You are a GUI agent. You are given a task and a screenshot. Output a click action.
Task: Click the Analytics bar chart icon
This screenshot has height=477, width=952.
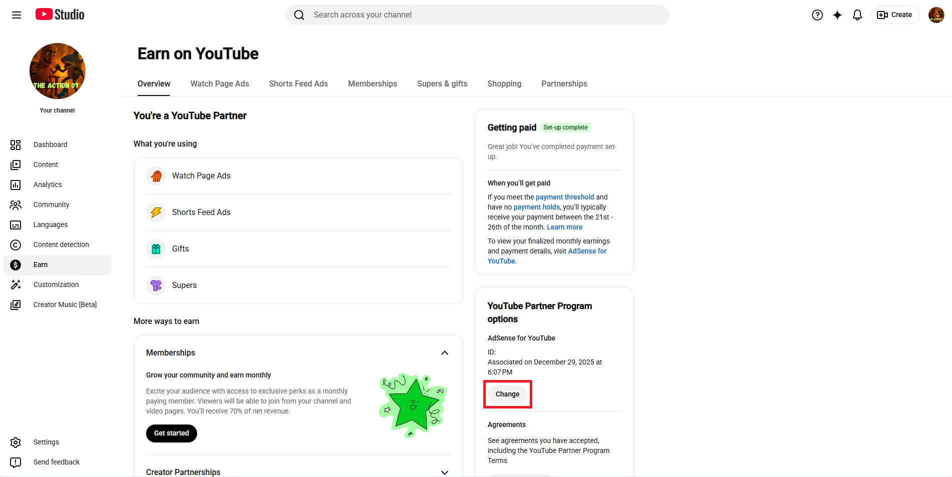(16, 184)
